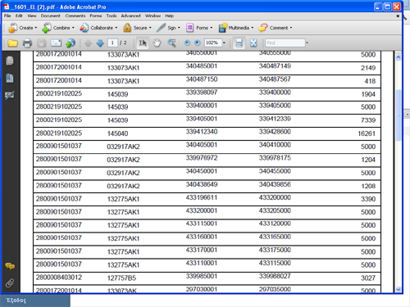Click the fit page view icon
This screenshot has height=307, width=410.
pyautogui.click(x=253, y=43)
